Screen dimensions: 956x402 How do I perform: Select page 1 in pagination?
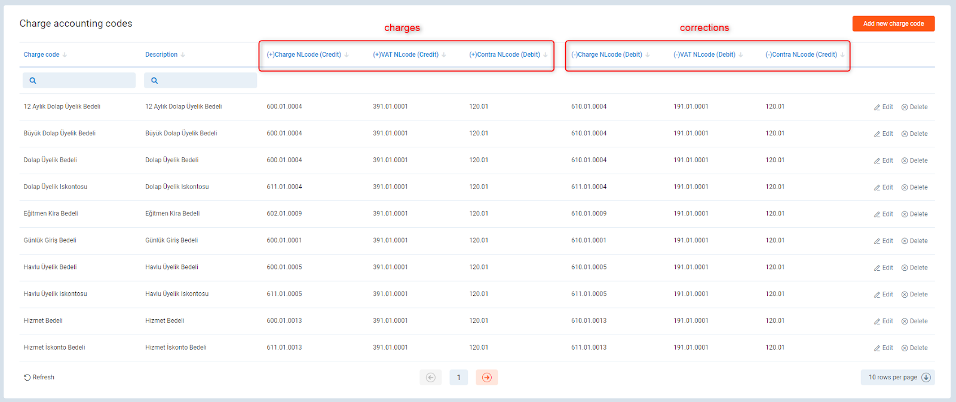(458, 378)
